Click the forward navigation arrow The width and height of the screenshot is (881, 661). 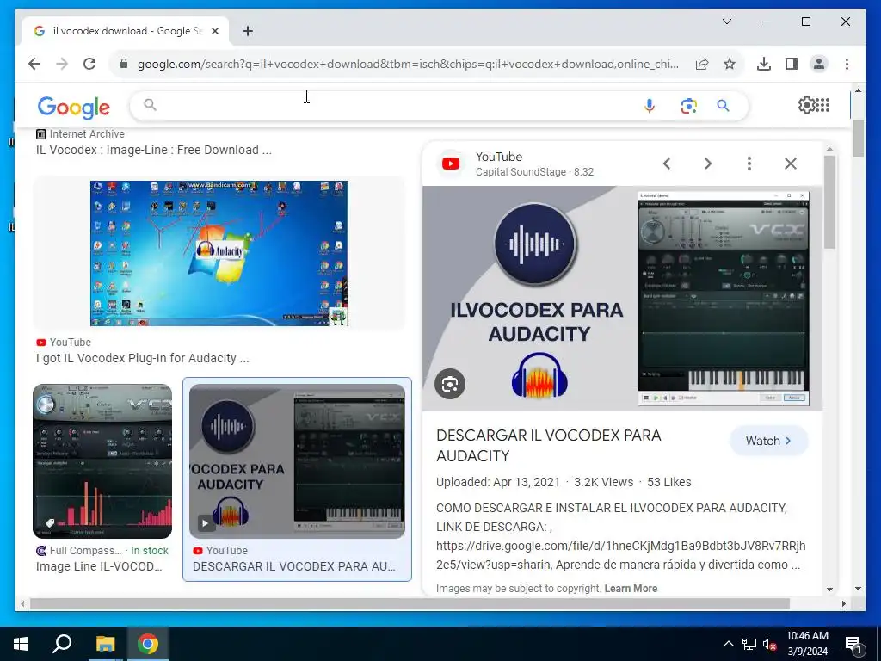62,64
